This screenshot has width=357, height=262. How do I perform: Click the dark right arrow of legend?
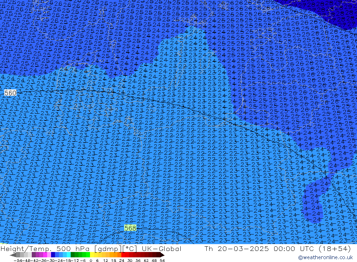(162, 255)
